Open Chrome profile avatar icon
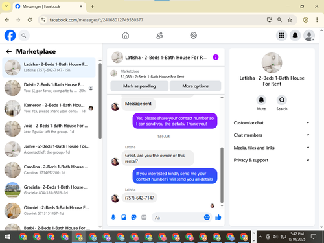324x243 pixels. coord(305,20)
